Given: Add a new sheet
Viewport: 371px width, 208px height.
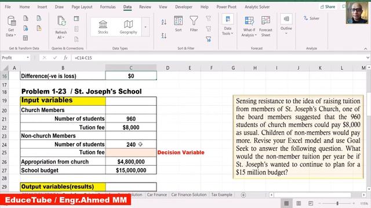Looking at the screenshot, I should (243, 195).
